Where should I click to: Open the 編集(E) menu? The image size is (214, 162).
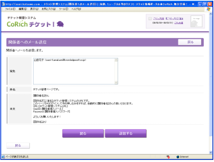point(23,9)
